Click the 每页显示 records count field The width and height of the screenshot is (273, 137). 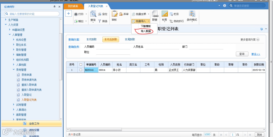pos(207,134)
